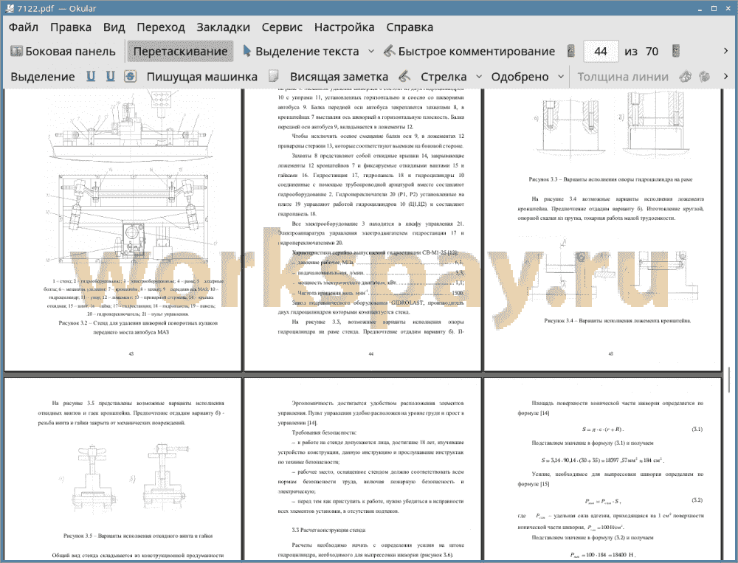Show hidden items of the annotation toolbar
Screen dimensions: 738x563
[x=725, y=76]
